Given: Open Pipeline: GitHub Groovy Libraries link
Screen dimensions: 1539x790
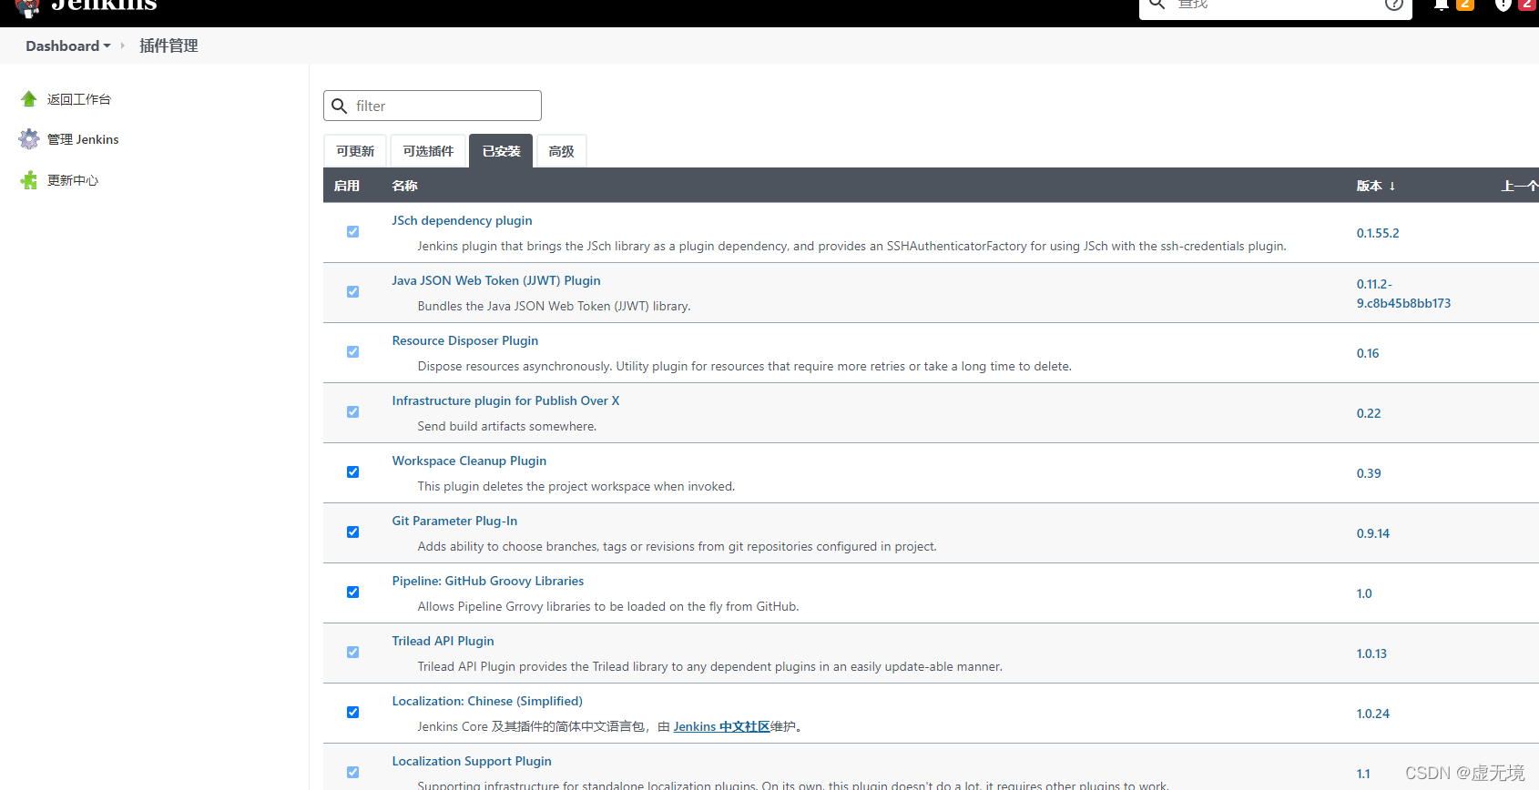Looking at the screenshot, I should [488, 582].
